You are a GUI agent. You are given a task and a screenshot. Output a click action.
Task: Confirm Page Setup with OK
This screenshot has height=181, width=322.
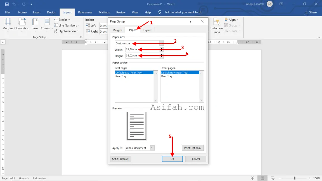[x=172, y=159]
